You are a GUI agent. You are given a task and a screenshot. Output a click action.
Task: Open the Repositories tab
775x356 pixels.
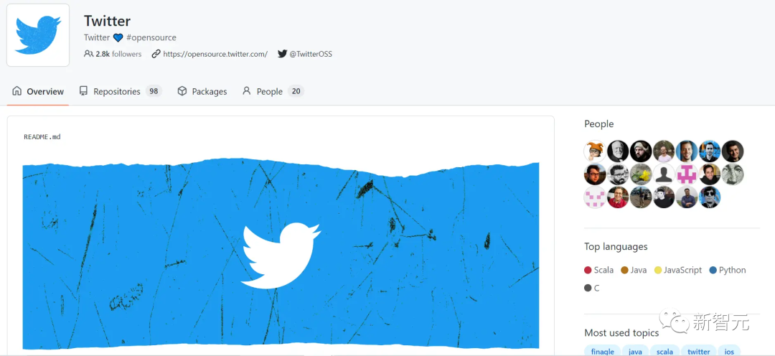click(121, 91)
